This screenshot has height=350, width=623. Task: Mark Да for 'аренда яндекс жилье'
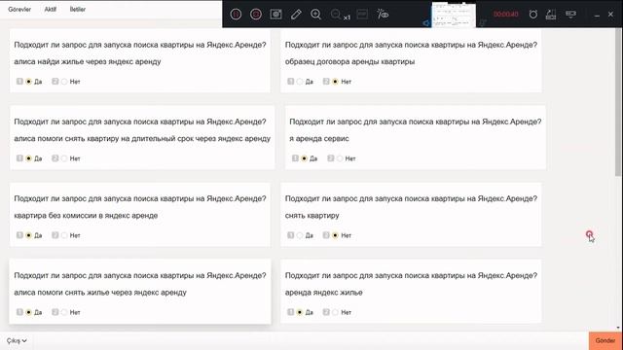[x=300, y=312]
